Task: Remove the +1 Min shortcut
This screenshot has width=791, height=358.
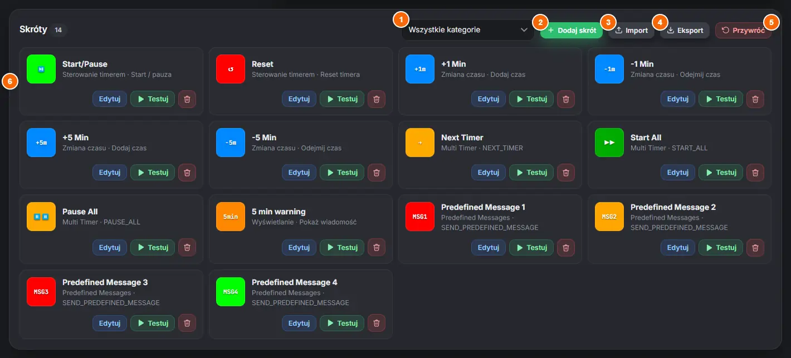Action: 566,99
